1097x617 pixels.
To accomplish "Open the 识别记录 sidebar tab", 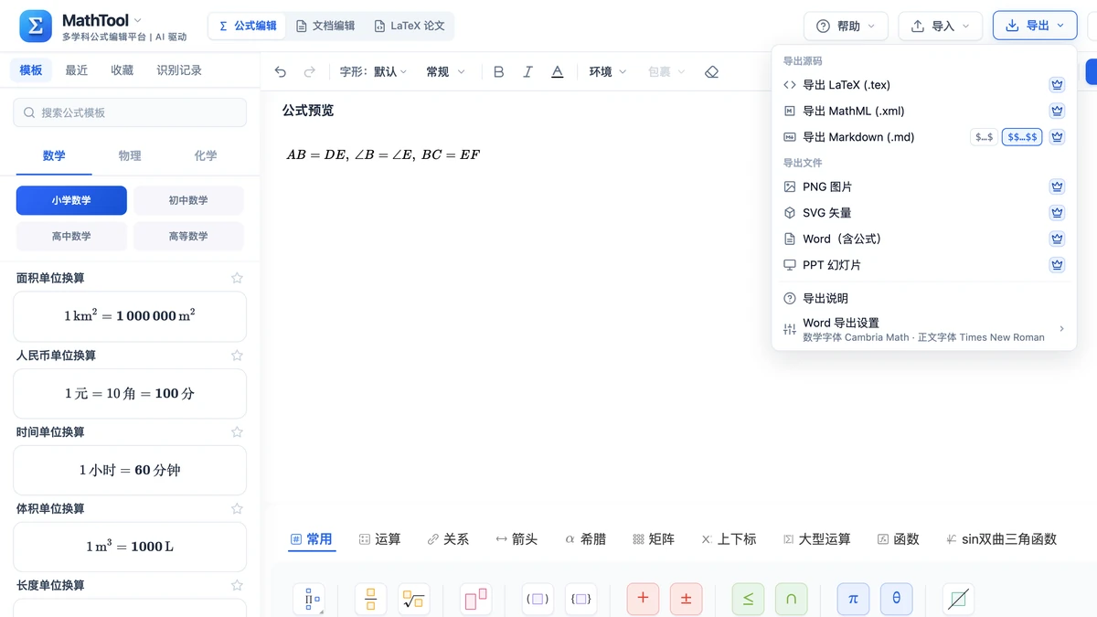I will click(179, 70).
